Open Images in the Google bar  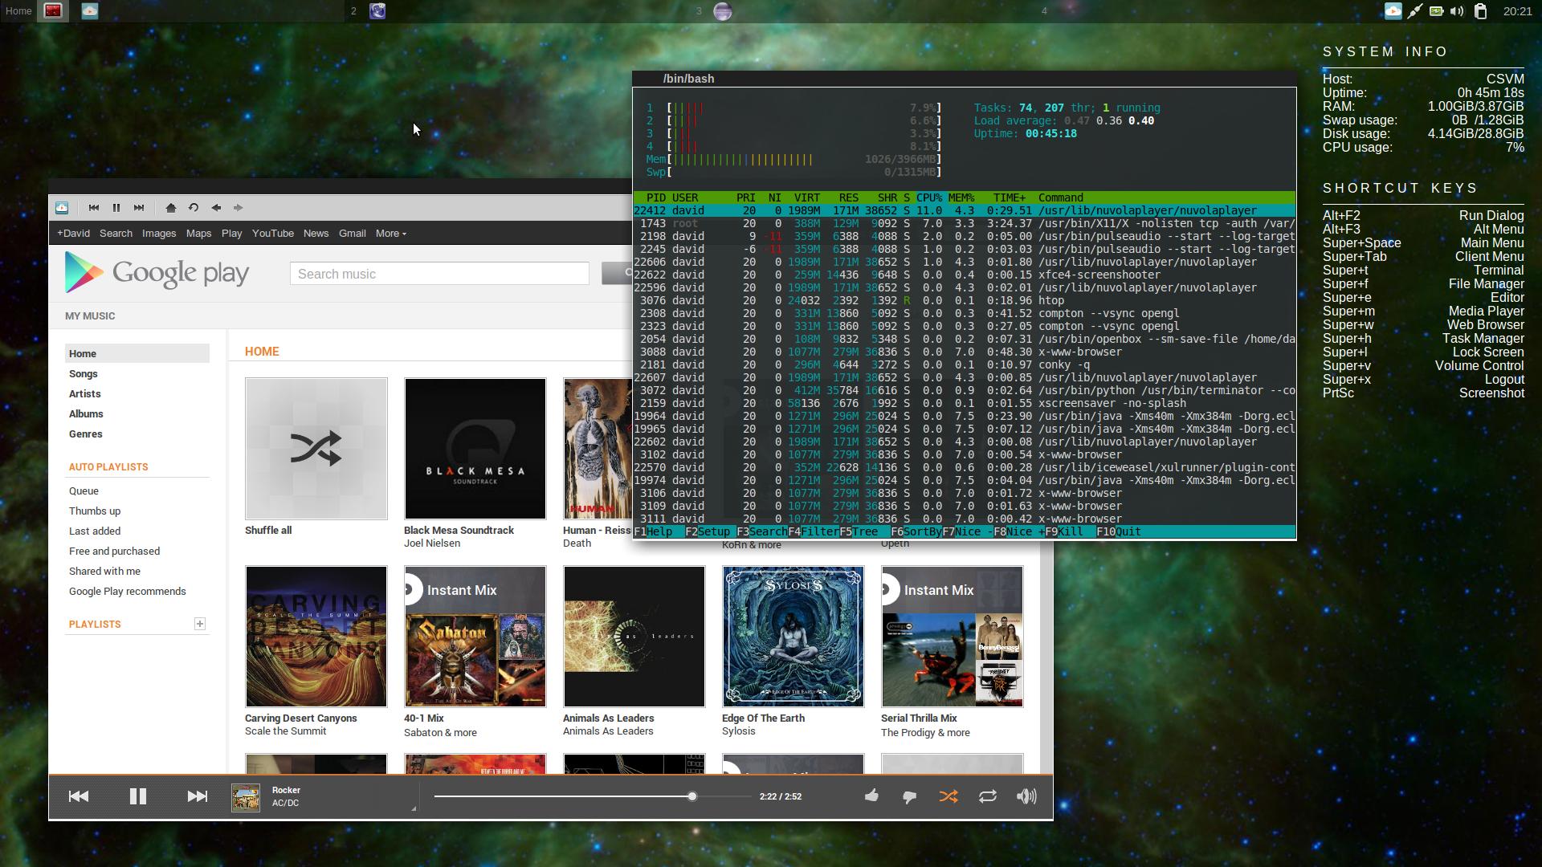tap(159, 234)
